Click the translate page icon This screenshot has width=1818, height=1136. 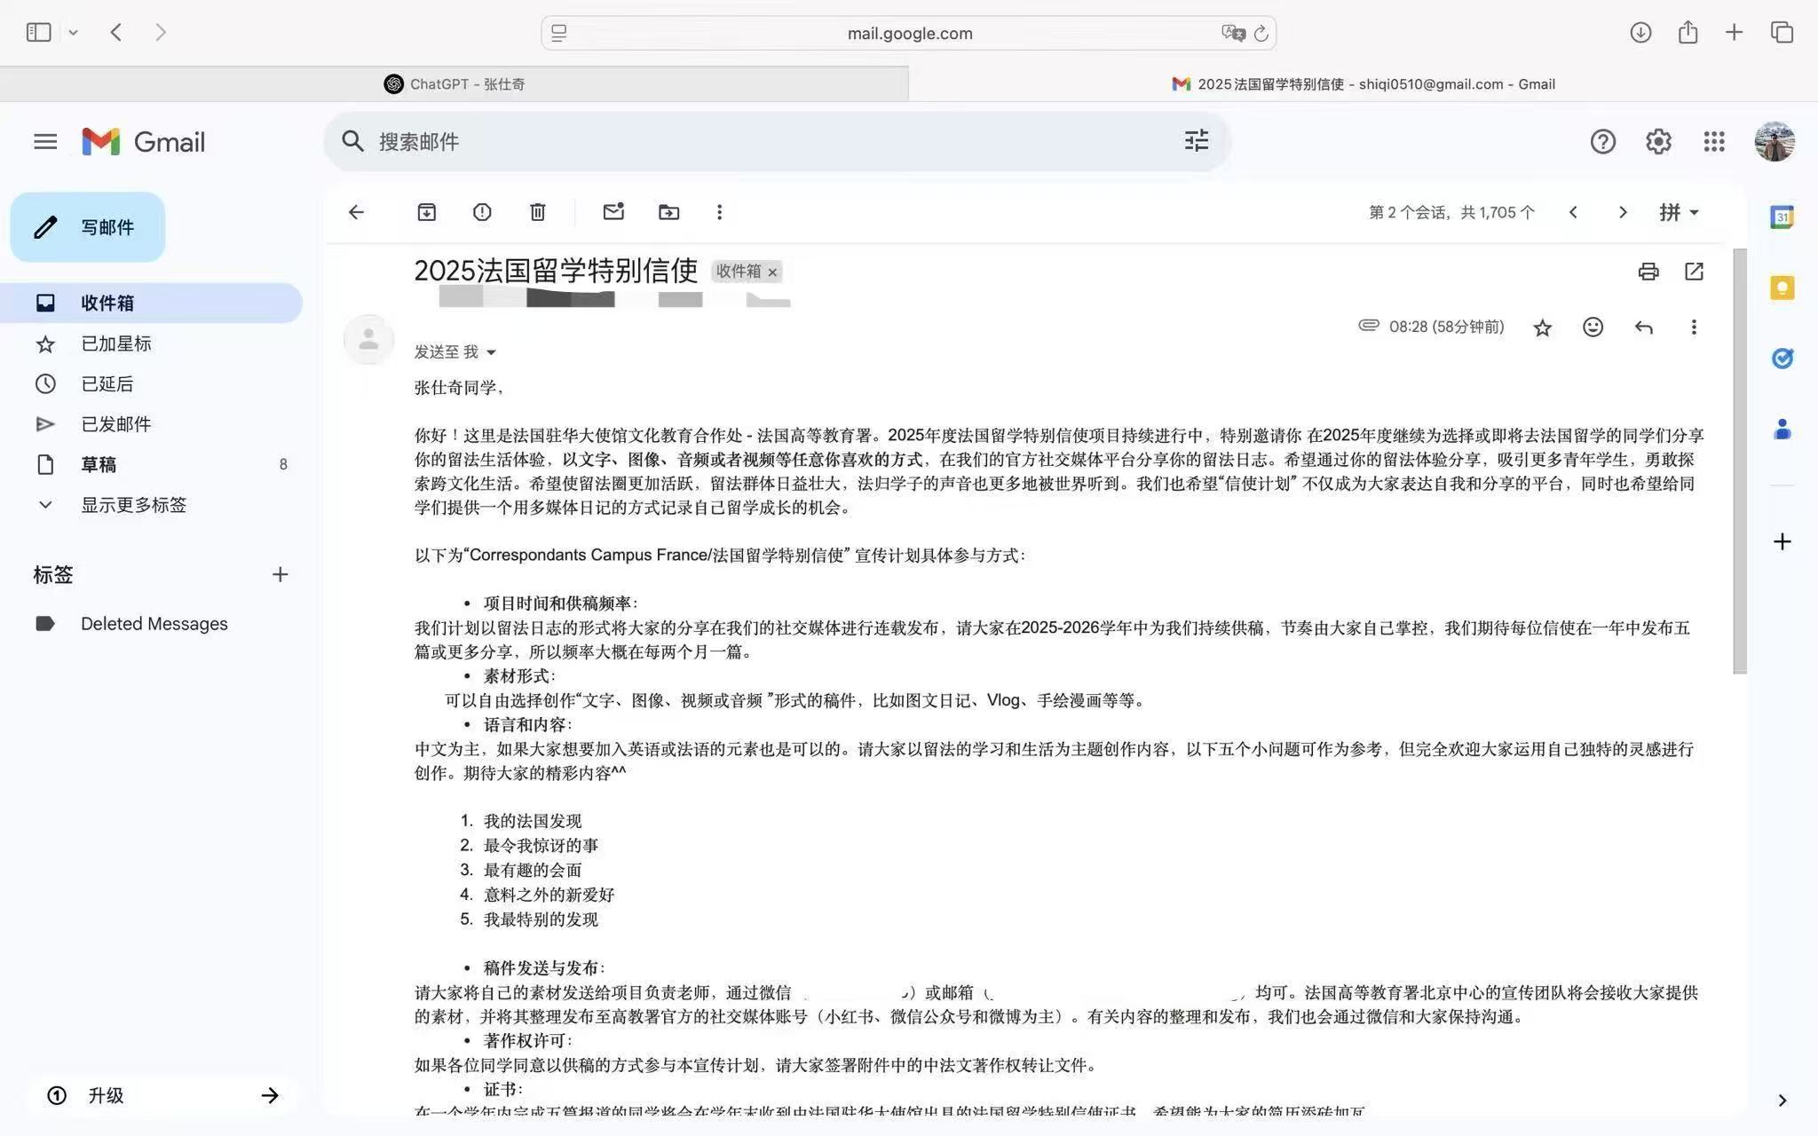1233,33
